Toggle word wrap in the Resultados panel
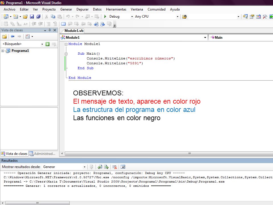273x205 pixels. coord(123,167)
